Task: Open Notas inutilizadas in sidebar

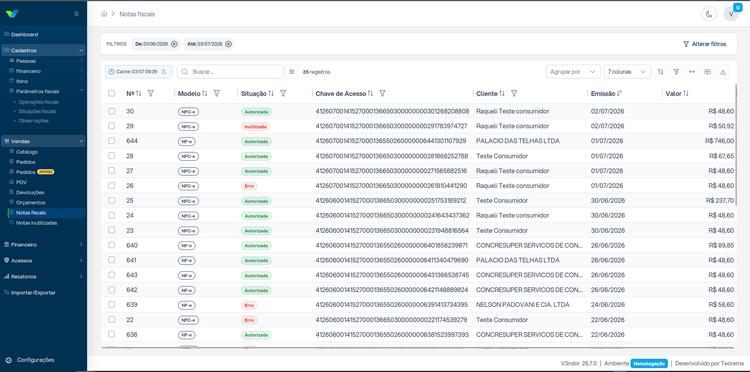Action: (x=37, y=223)
